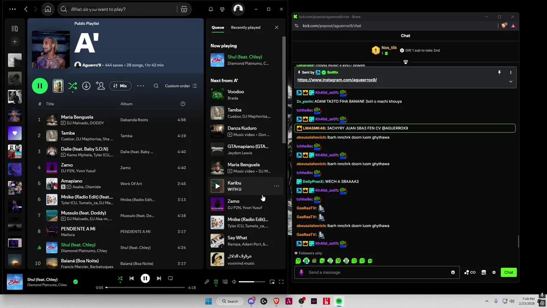This screenshot has height=308, width=547.
Task: Collapse the pinned message chevron
Action: point(511,81)
